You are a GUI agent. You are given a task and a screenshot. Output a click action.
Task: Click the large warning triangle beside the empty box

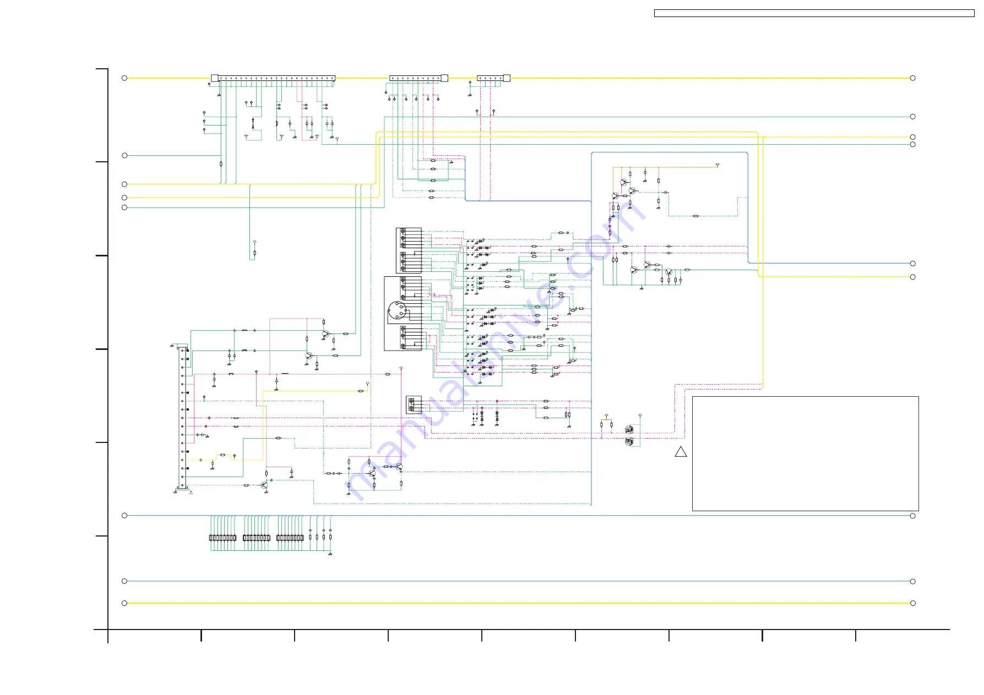click(x=681, y=452)
